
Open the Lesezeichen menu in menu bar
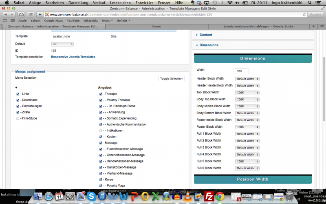[x=120, y=2]
